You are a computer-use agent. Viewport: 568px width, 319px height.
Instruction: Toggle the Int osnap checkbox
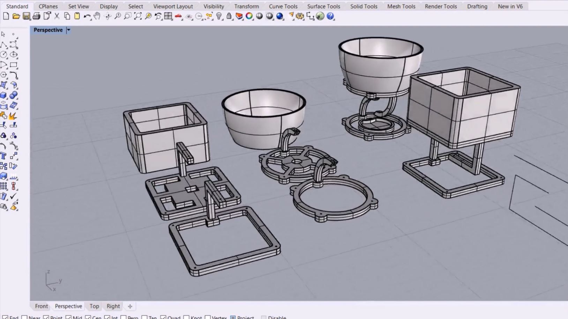click(x=107, y=317)
